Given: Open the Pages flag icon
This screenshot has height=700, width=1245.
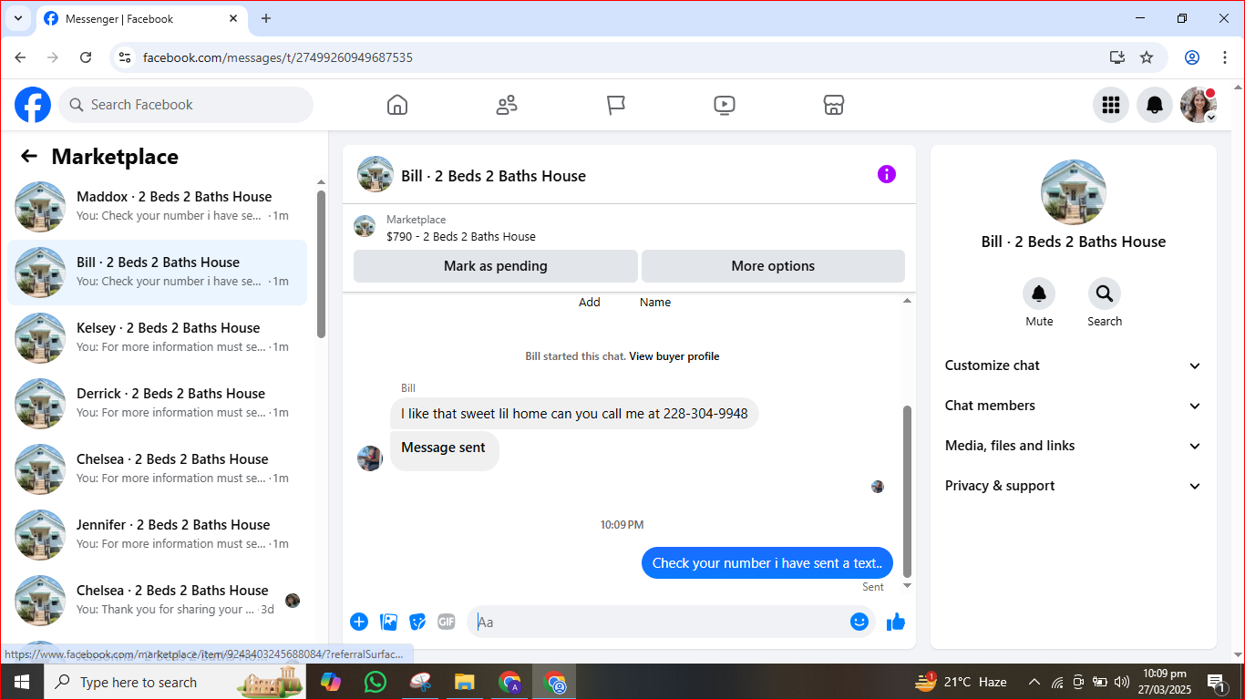Looking at the screenshot, I should [616, 105].
